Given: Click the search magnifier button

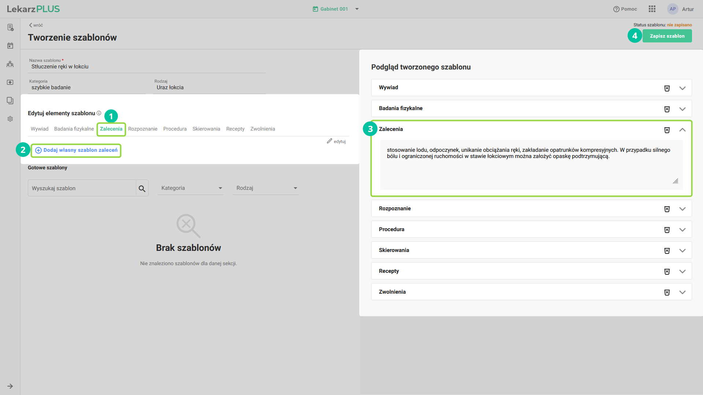Looking at the screenshot, I should click(142, 188).
